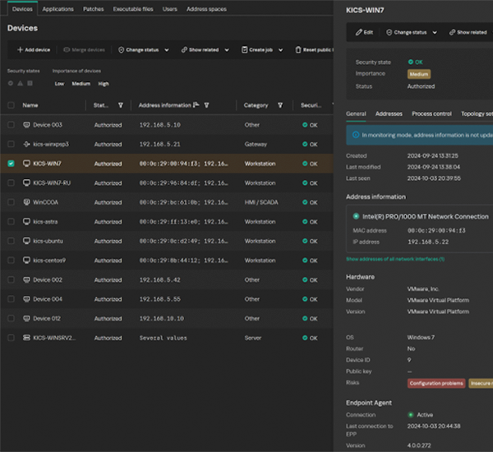This screenshot has height=452, width=493.
Task: Click the Device 004 device icon
Action: click(27, 299)
